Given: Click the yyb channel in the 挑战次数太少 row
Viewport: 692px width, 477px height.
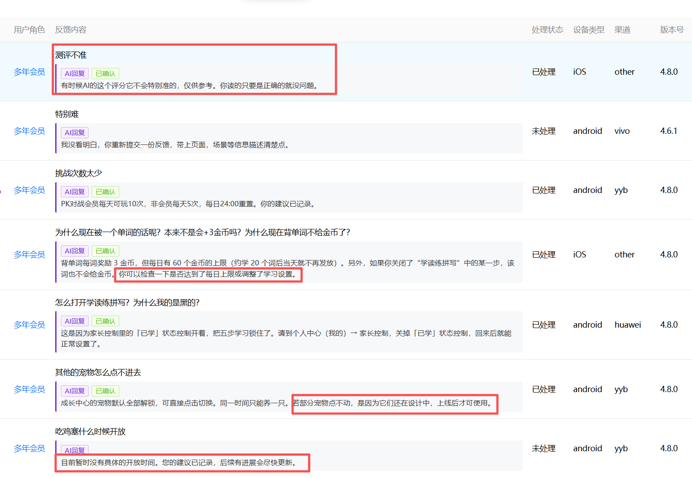Looking at the screenshot, I should coord(621,190).
